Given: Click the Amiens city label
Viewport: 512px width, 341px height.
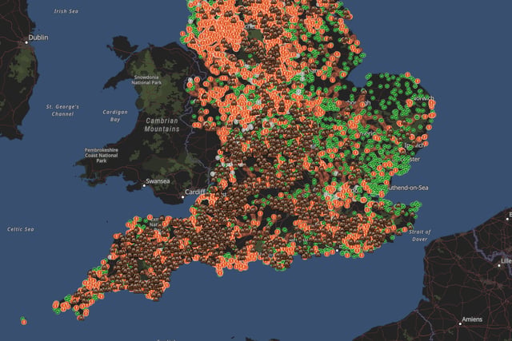Looking at the screenshot, I should 472,319.
